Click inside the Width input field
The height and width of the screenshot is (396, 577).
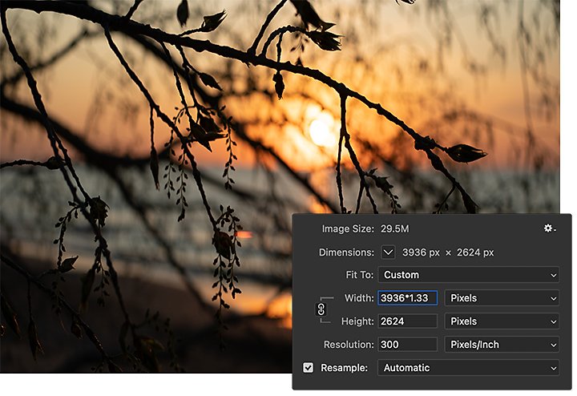tap(407, 298)
